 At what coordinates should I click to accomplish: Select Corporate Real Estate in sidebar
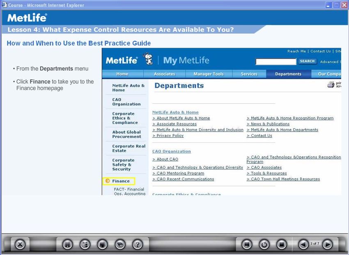tap(129, 148)
